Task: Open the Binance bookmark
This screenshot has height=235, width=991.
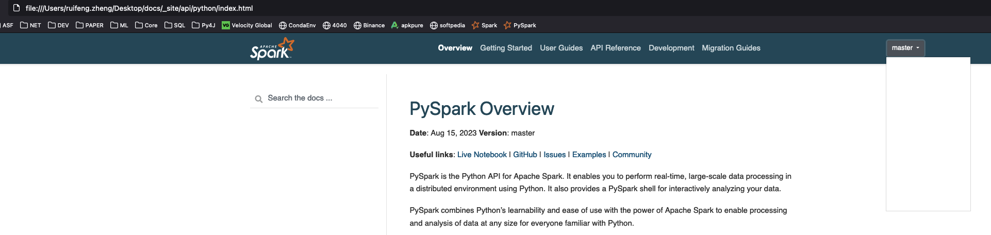Action: click(x=369, y=25)
